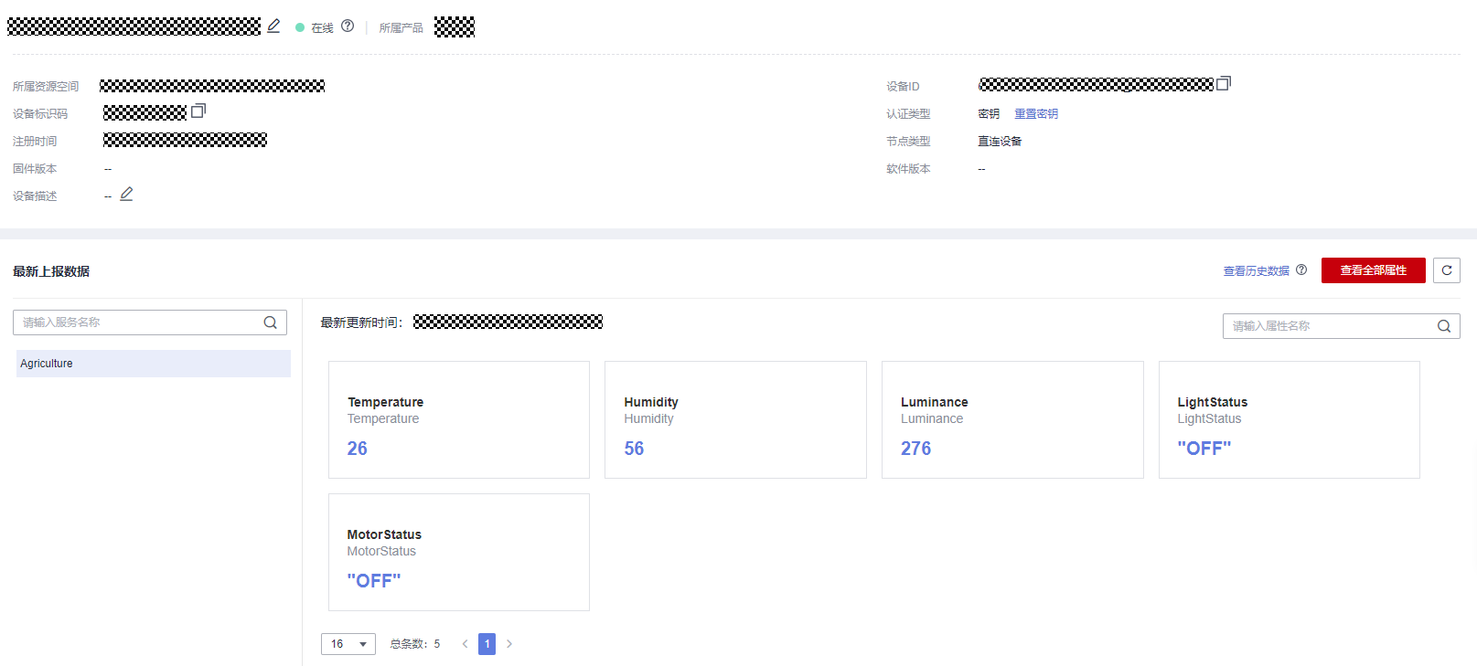Click the 直连设备 node type value
The image size is (1477, 666).
1000,142
